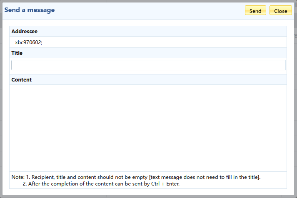Screen dimensions: 297x198
Task: Select the Addressee recipient field
Action: click(x=148, y=42)
